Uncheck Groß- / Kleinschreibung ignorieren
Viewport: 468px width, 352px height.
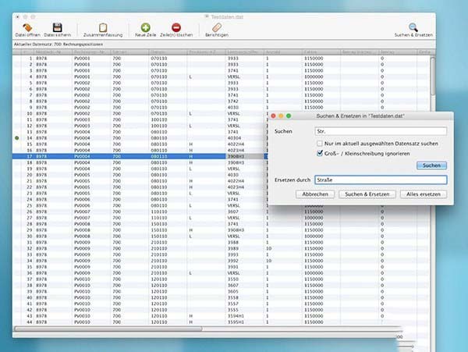pos(320,154)
